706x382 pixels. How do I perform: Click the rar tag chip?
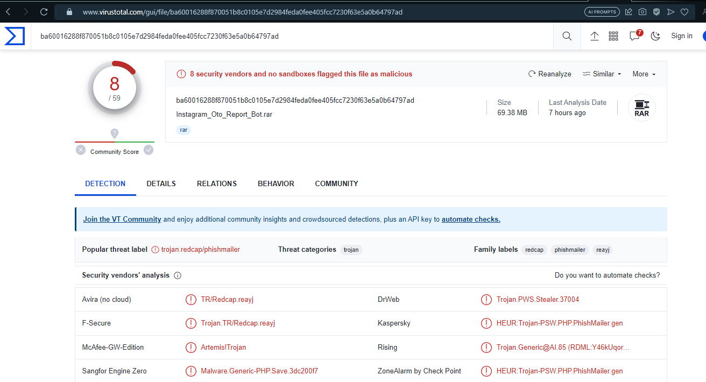click(x=183, y=130)
